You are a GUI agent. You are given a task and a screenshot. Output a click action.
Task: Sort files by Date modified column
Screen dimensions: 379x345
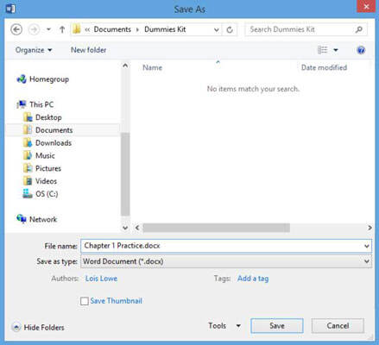pos(324,67)
